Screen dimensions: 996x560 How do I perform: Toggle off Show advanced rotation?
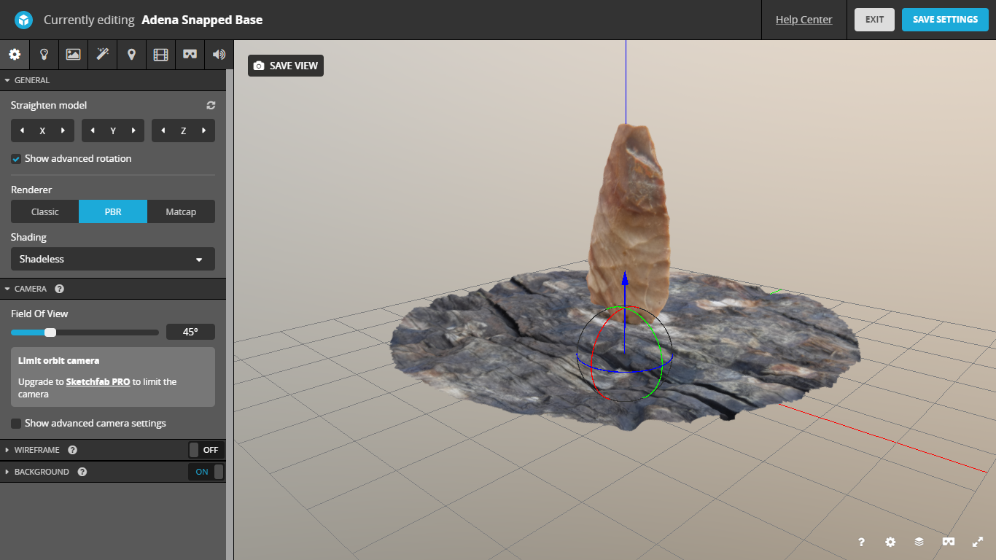click(x=15, y=158)
